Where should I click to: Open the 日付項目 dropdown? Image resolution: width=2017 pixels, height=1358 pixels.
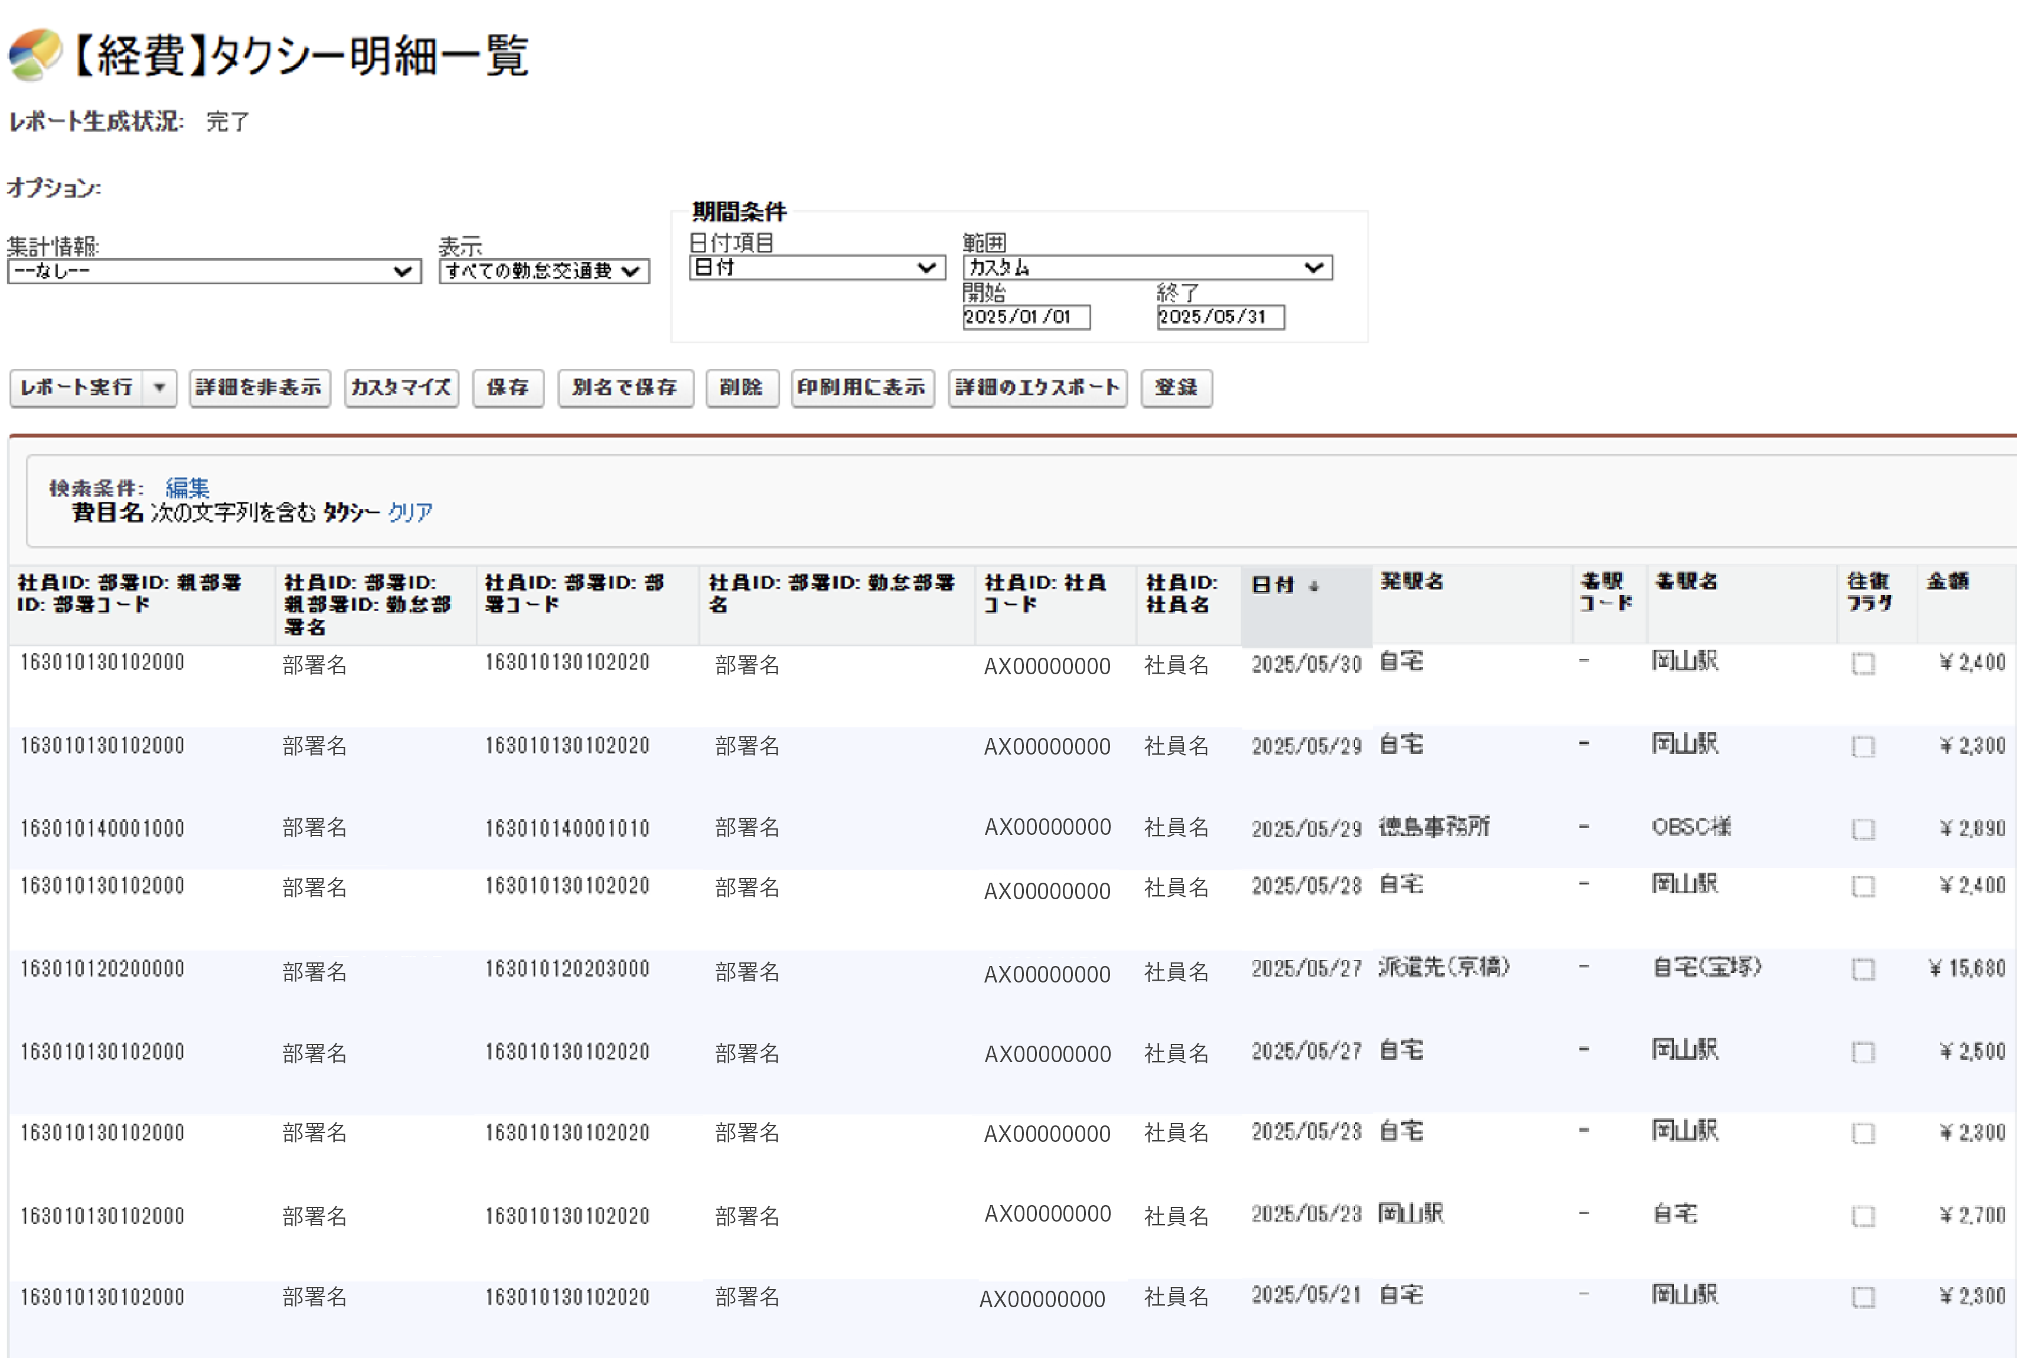(x=817, y=267)
